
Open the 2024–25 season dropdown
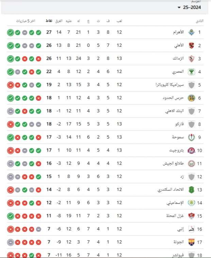(190, 7)
